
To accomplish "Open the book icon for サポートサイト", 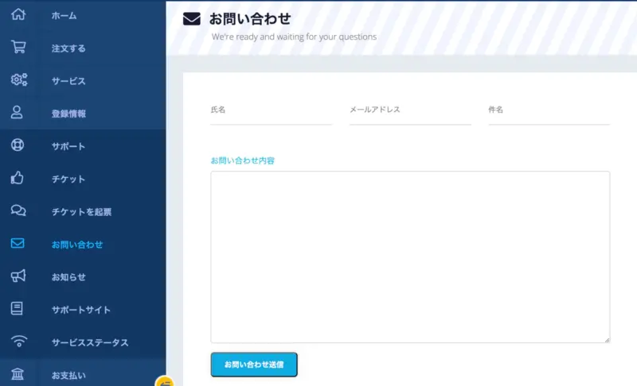I will click(x=18, y=309).
